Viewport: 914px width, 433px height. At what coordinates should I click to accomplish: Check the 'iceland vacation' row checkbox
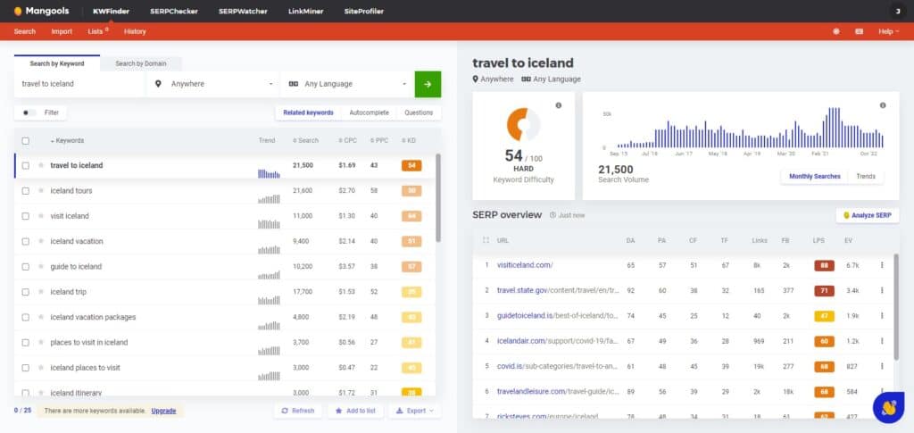26,241
